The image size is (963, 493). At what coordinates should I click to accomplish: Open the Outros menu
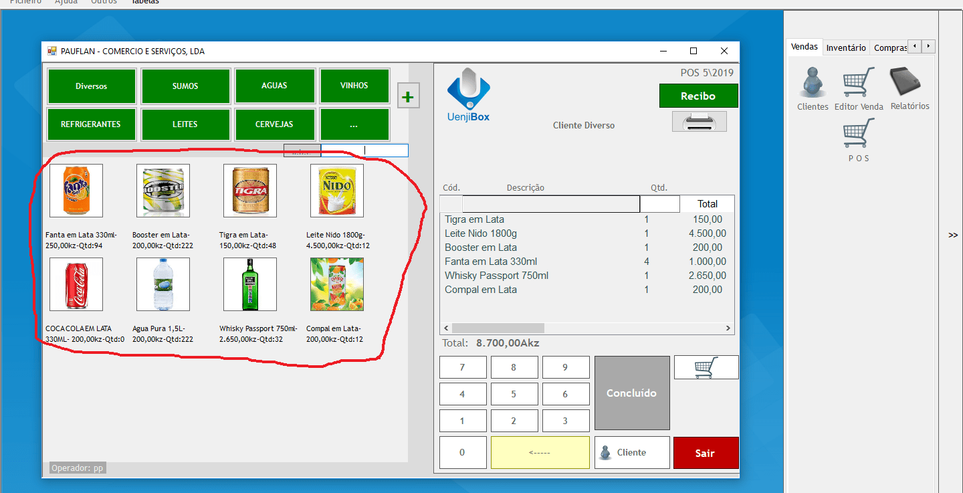(x=104, y=2)
